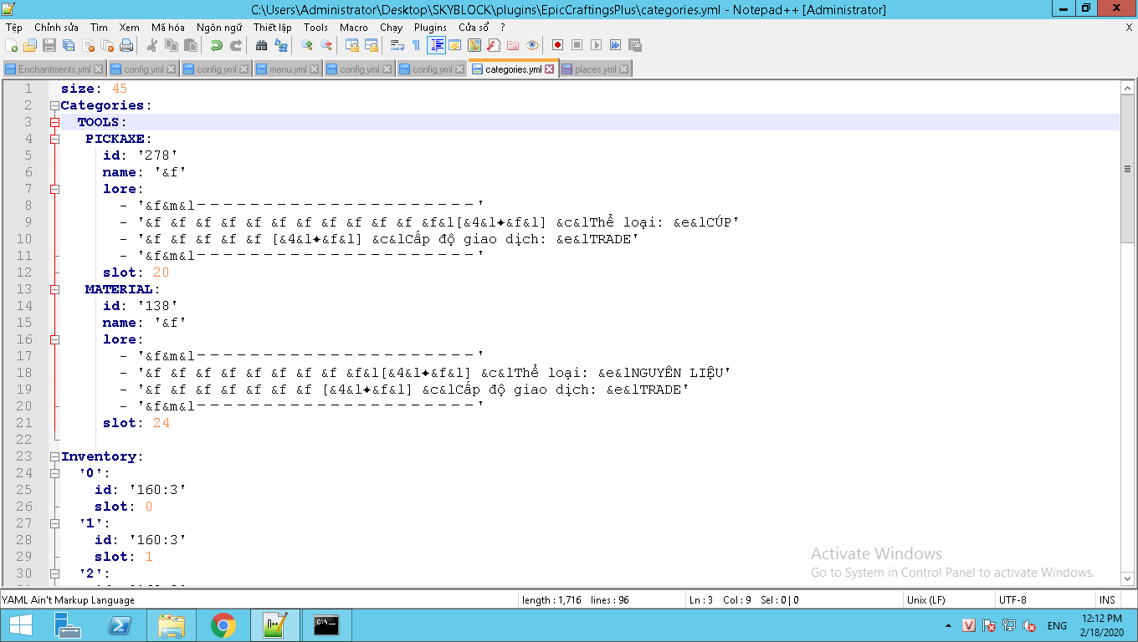Toggle show all characters pilcrow button

[417, 45]
